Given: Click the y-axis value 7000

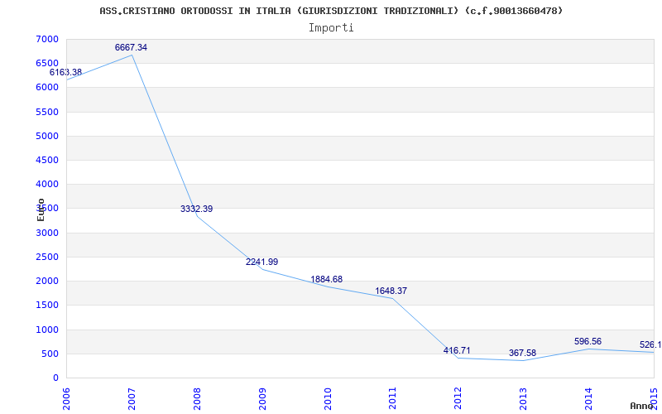Looking at the screenshot, I should [47, 39].
